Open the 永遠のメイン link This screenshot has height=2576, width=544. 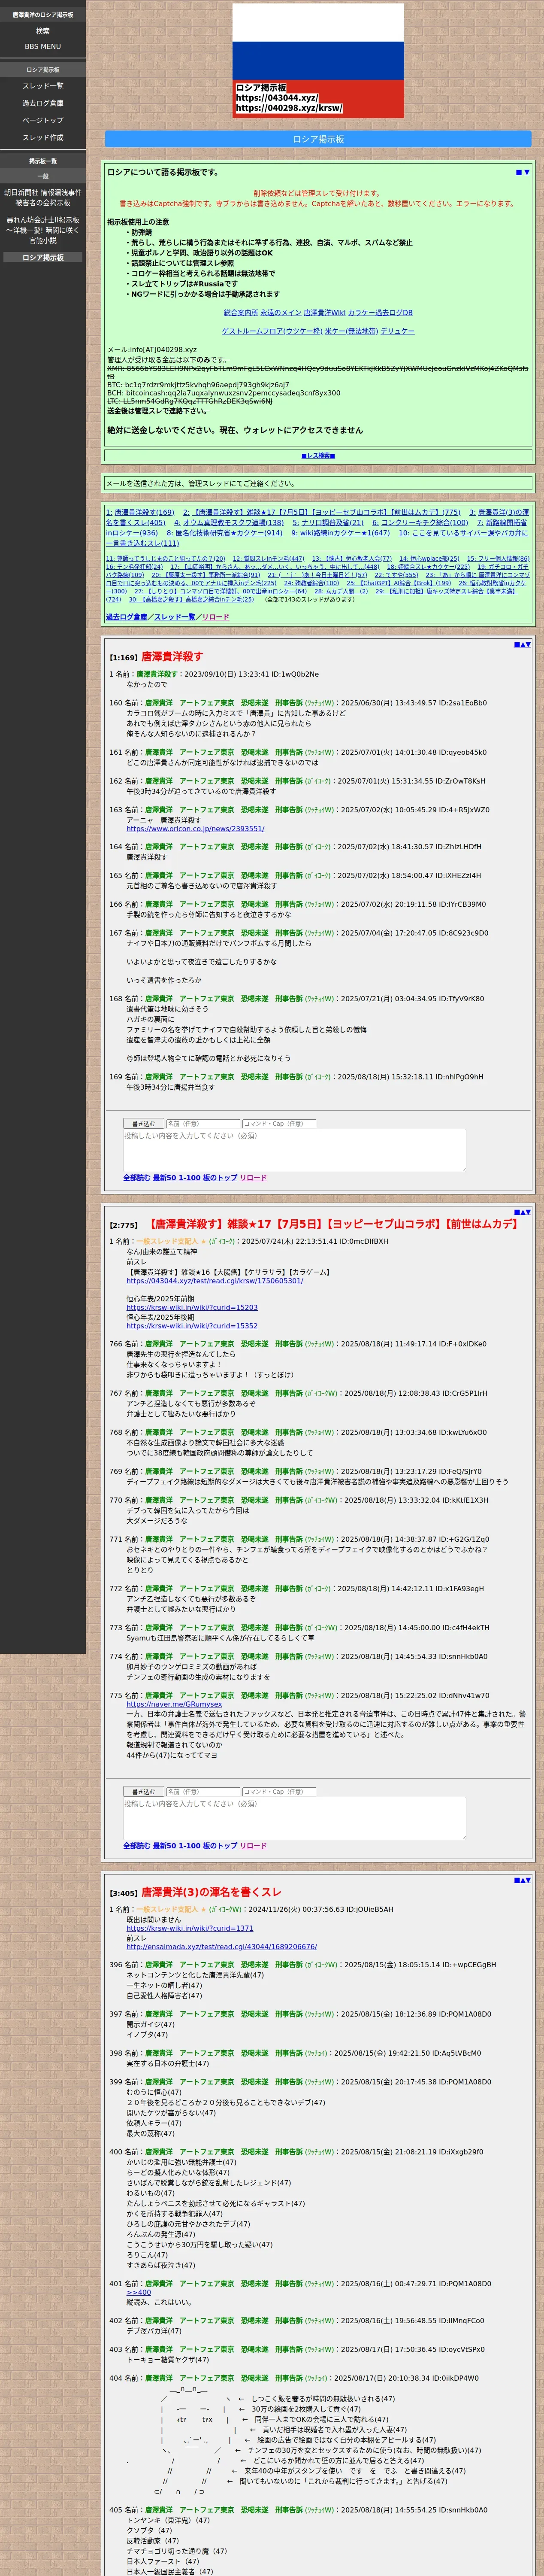(280, 313)
